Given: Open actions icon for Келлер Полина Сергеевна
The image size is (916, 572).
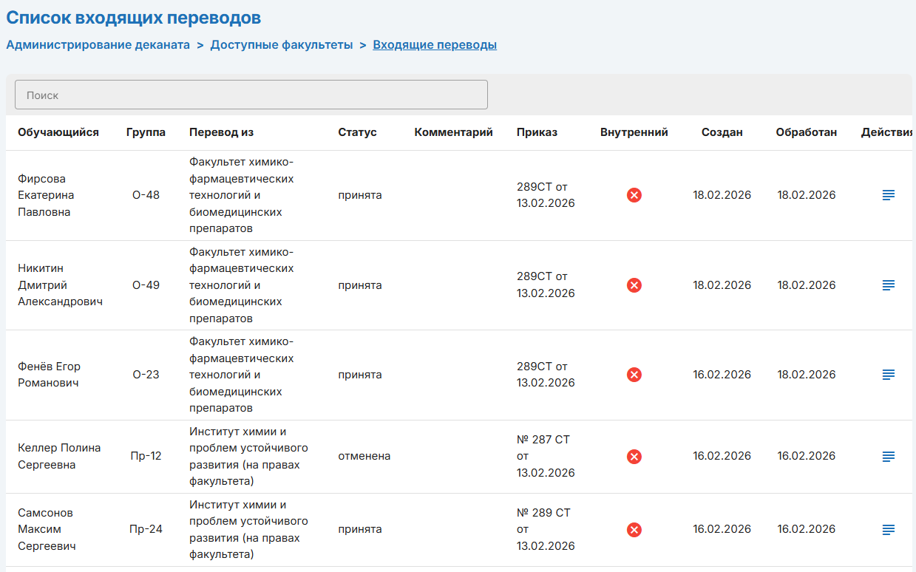Looking at the screenshot, I should (889, 457).
